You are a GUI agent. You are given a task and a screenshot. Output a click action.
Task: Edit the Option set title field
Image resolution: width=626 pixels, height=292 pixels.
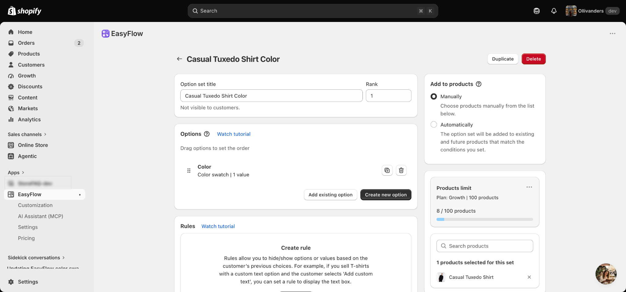coord(271,96)
